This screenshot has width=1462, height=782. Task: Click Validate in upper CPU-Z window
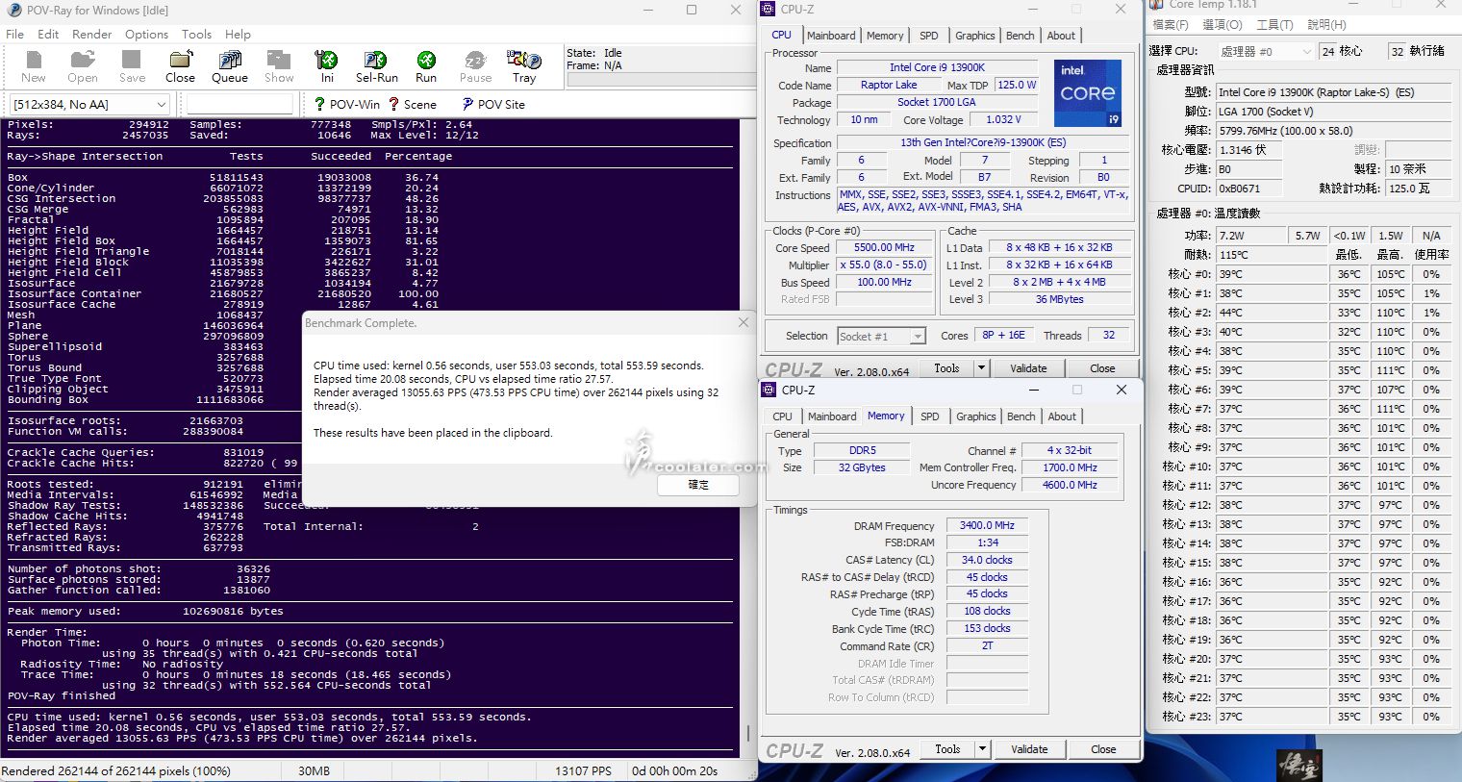click(1028, 368)
